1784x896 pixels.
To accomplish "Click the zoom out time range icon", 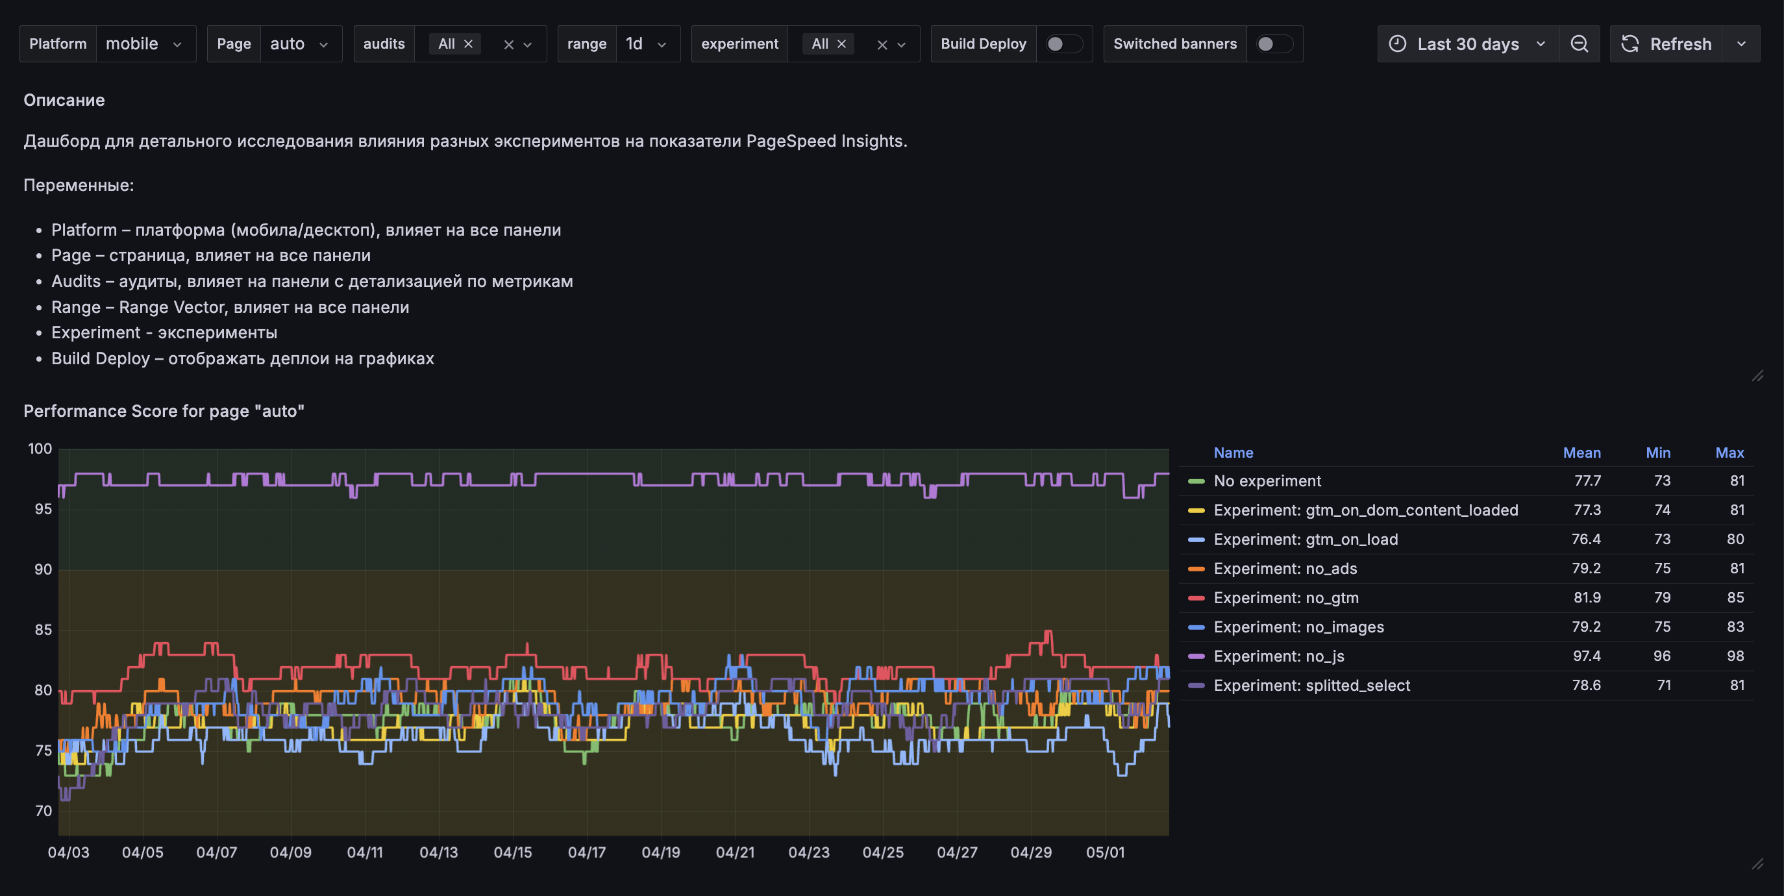I will pos(1579,44).
